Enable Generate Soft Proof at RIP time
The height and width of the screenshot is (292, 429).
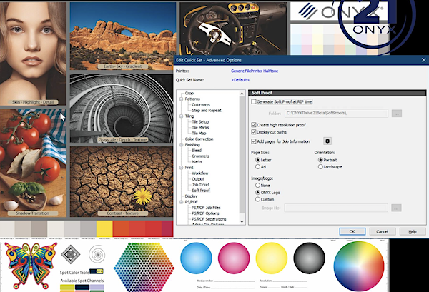254,101
